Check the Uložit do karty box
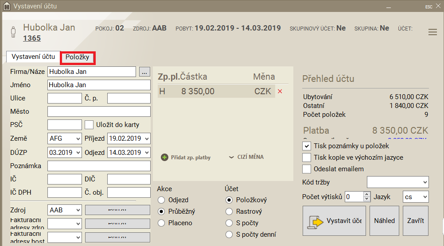This screenshot has height=246, width=444. [x=89, y=125]
